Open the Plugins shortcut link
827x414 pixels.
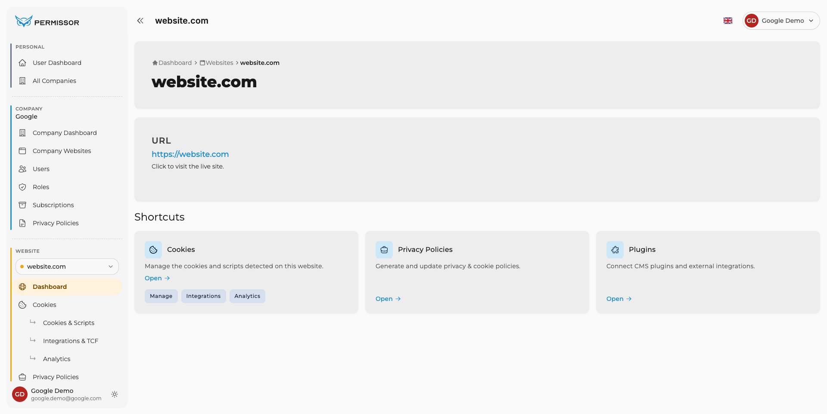pos(619,299)
